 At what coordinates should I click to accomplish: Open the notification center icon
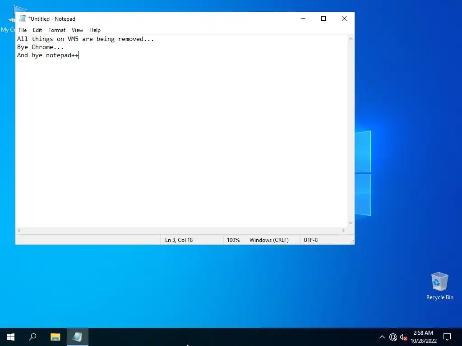pyautogui.click(x=447, y=337)
